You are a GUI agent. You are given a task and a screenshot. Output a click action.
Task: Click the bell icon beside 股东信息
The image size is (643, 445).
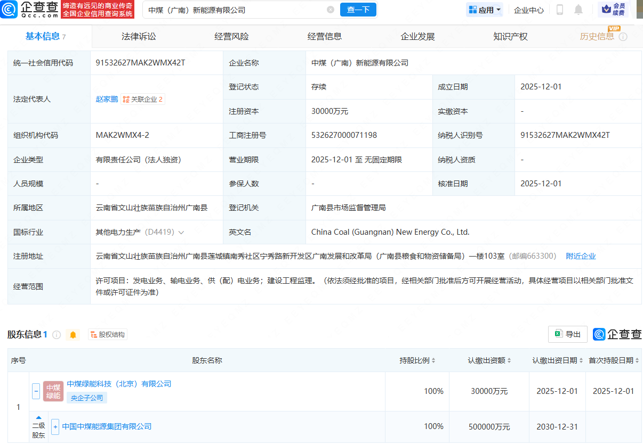(73, 335)
